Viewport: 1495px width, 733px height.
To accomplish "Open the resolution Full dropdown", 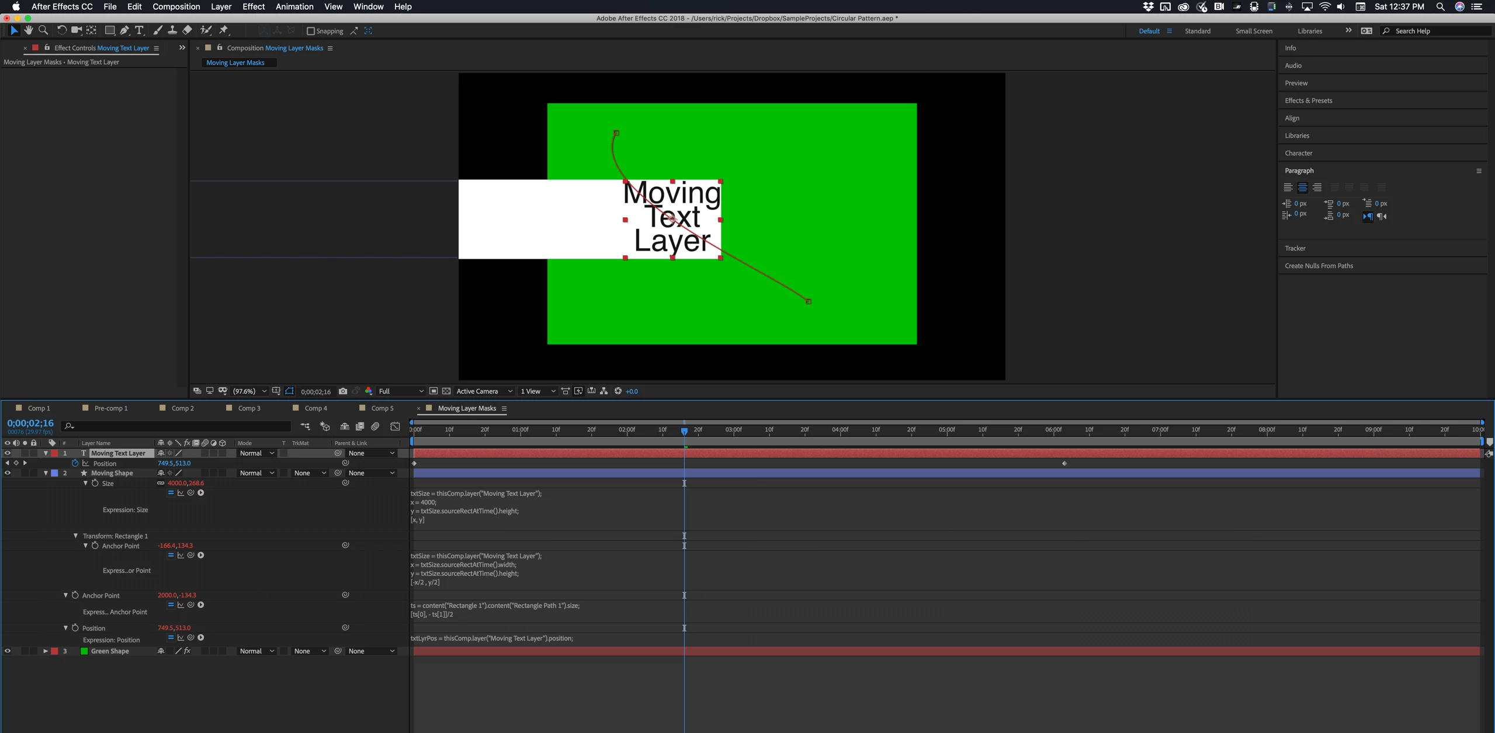I will tap(401, 391).
